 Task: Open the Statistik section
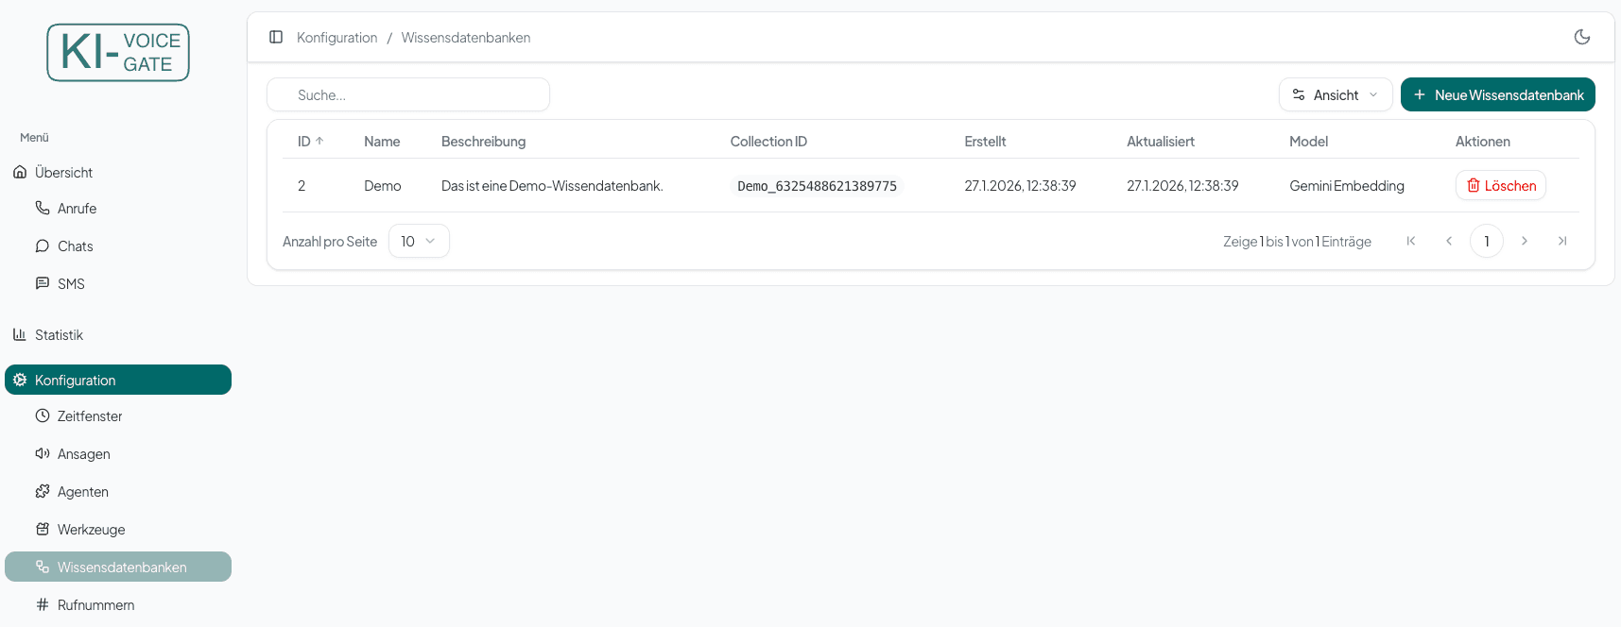118,334
